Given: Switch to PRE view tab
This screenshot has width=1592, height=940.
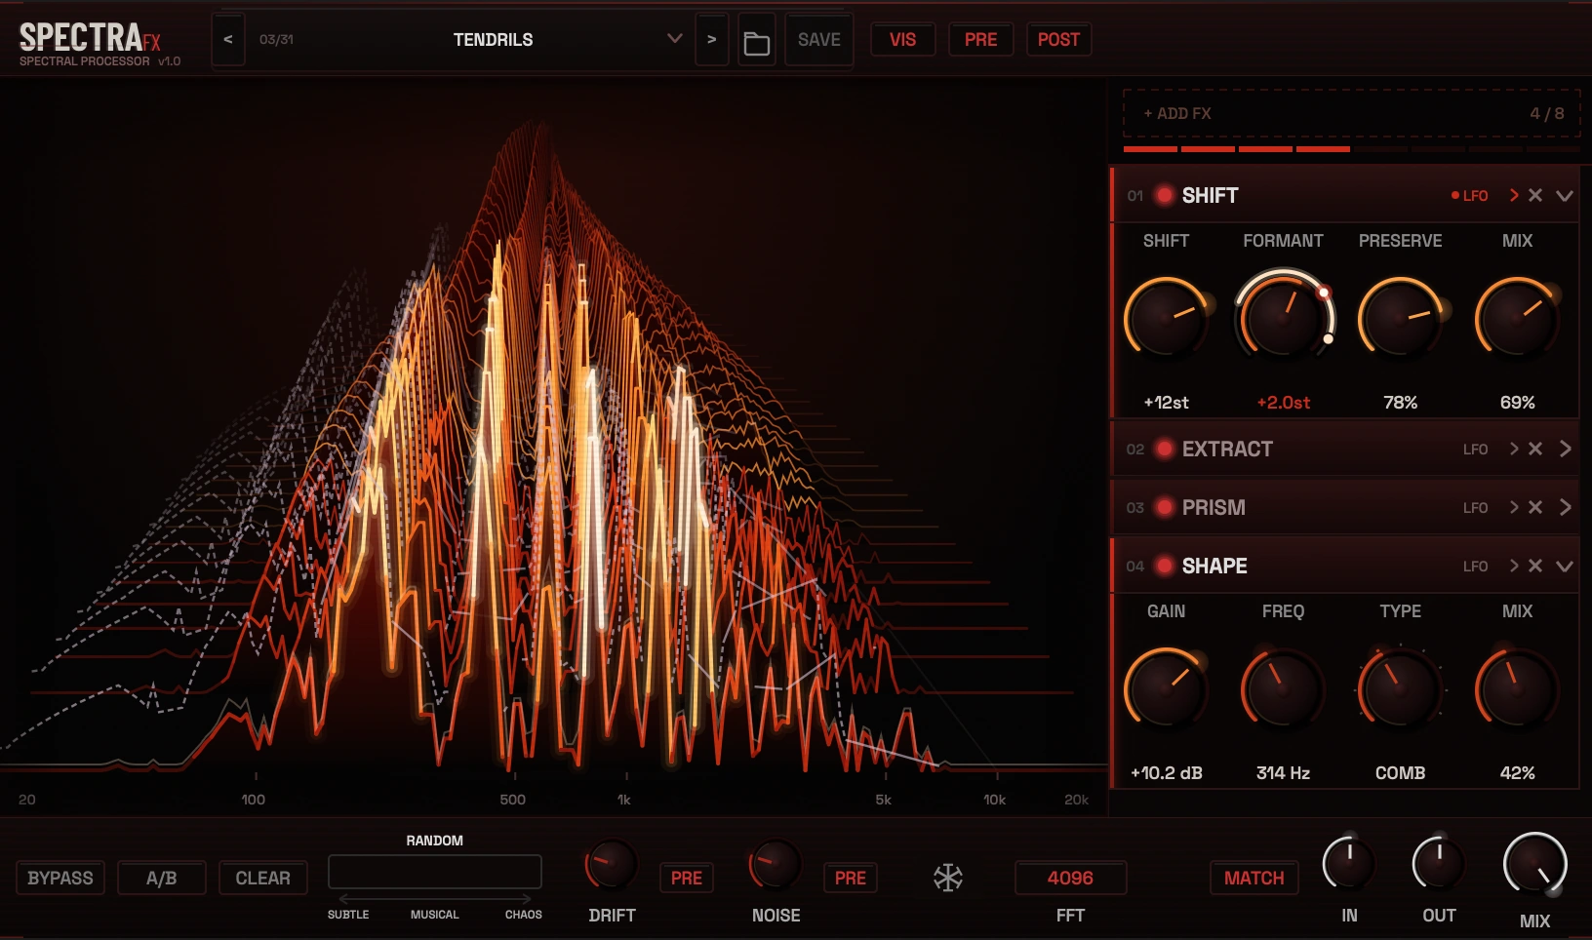Looking at the screenshot, I should (x=981, y=40).
